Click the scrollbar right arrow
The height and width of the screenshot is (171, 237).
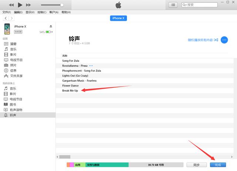pyautogui.click(x=232, y=157)
